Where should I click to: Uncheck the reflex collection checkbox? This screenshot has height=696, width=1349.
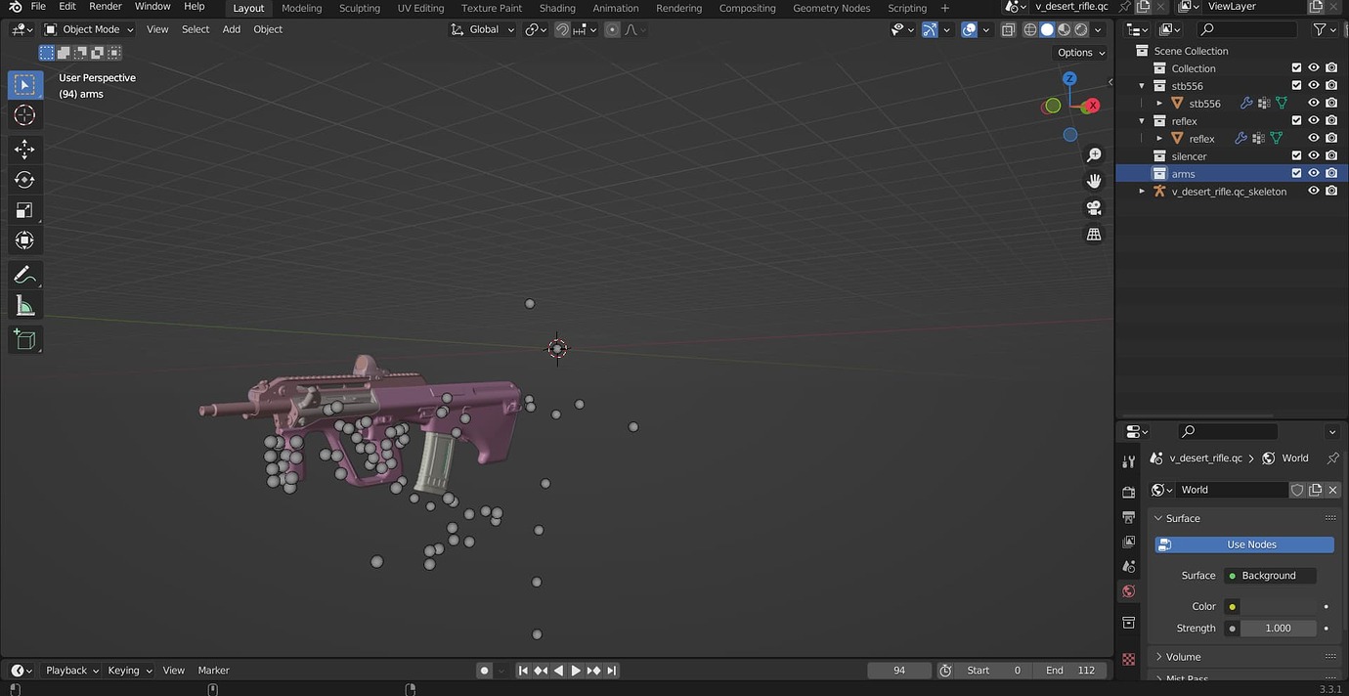[1296, 120]
